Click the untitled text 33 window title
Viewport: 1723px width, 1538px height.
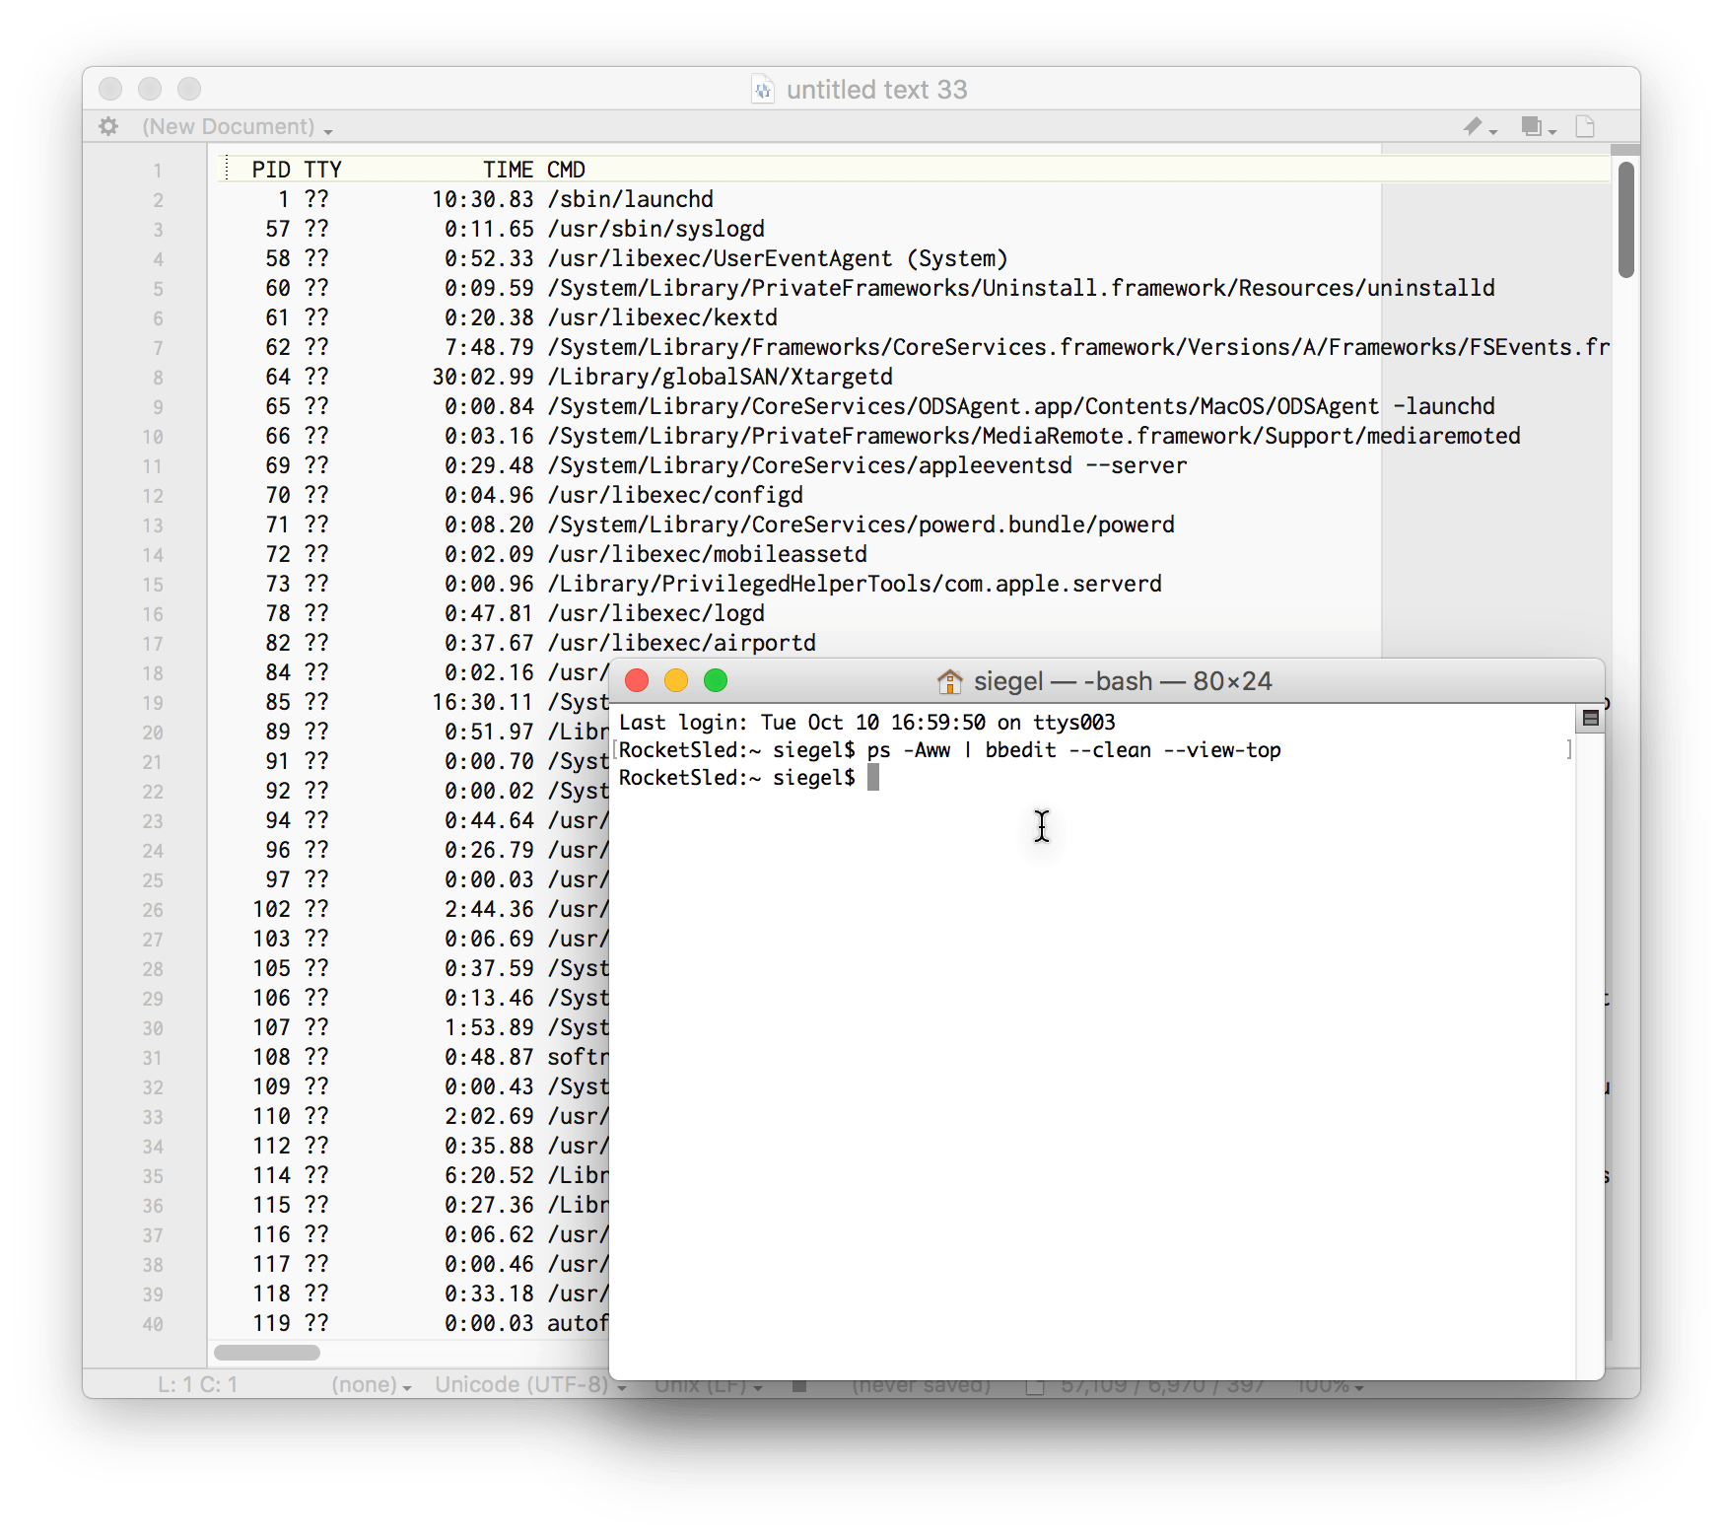coord(876,90)
